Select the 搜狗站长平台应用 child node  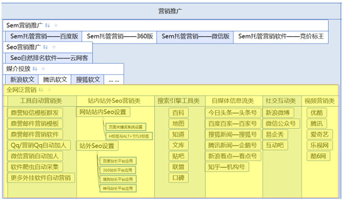tap(118, 179)
